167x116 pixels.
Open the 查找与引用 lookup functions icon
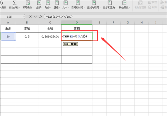[x=94, y=3]
